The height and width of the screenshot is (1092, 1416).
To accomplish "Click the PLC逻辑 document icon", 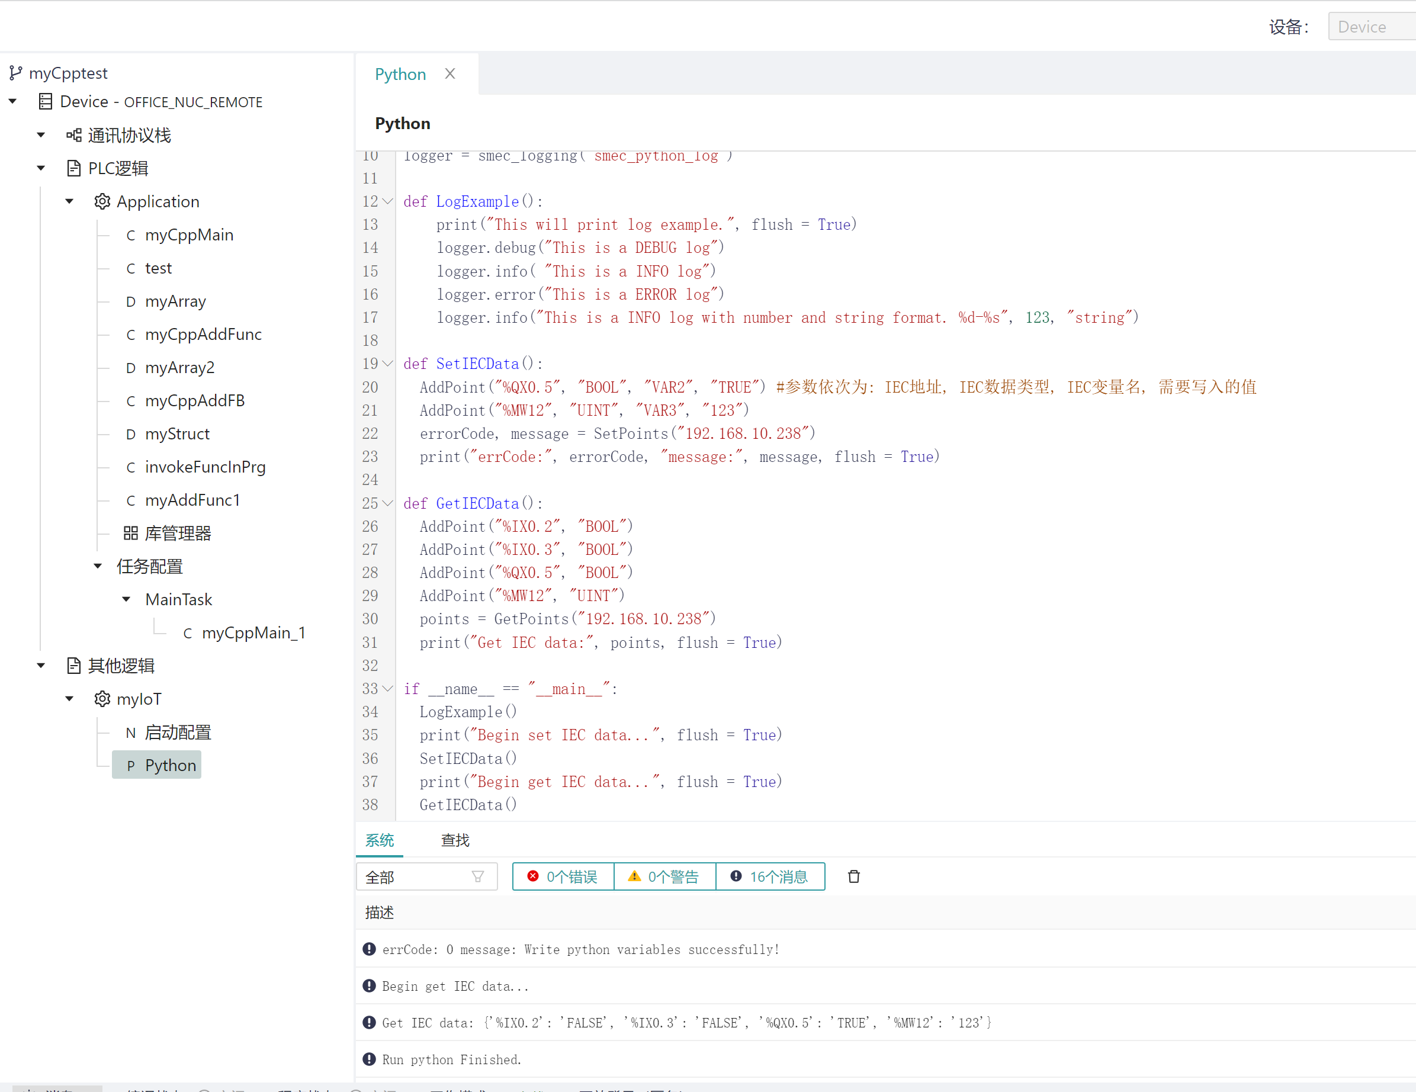I will pyautogui.click(x=74, y=169).
